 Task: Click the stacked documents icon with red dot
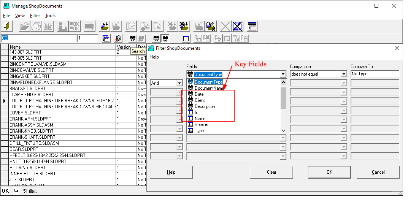coord(118,38)
